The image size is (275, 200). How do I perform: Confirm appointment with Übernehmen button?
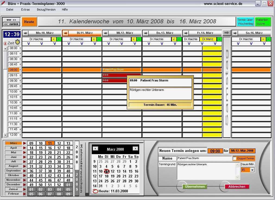195,186
